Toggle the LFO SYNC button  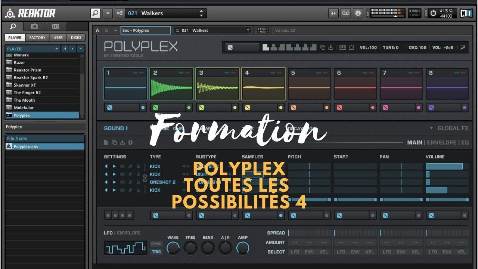[156, 244]
